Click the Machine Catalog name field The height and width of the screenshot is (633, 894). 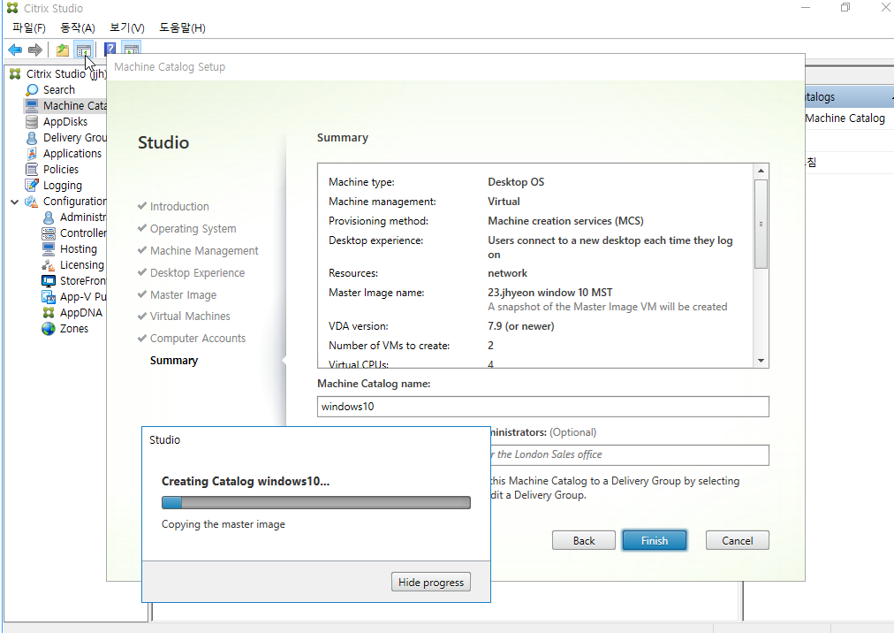[542, 407]
